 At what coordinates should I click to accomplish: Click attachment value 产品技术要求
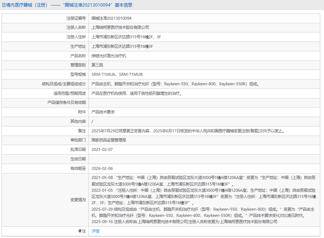103,112
